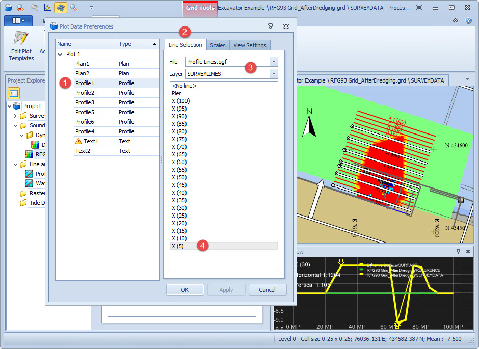
Task: Select line X (5) in the list
Action: pos(178,246)
